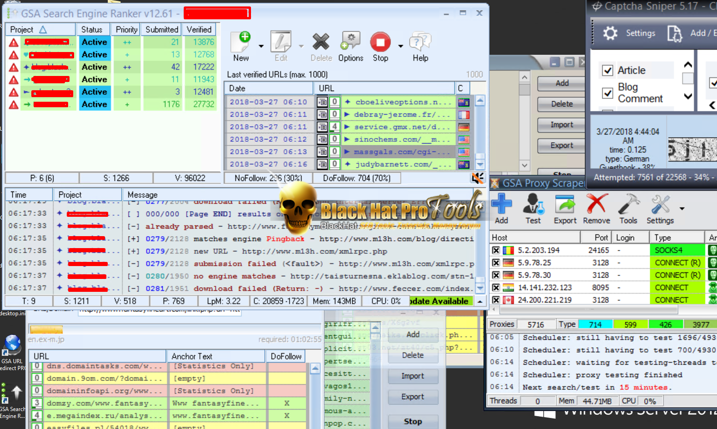
Task: Open the Proxy Scraper Settings icon
Action: tap(660, 203)
